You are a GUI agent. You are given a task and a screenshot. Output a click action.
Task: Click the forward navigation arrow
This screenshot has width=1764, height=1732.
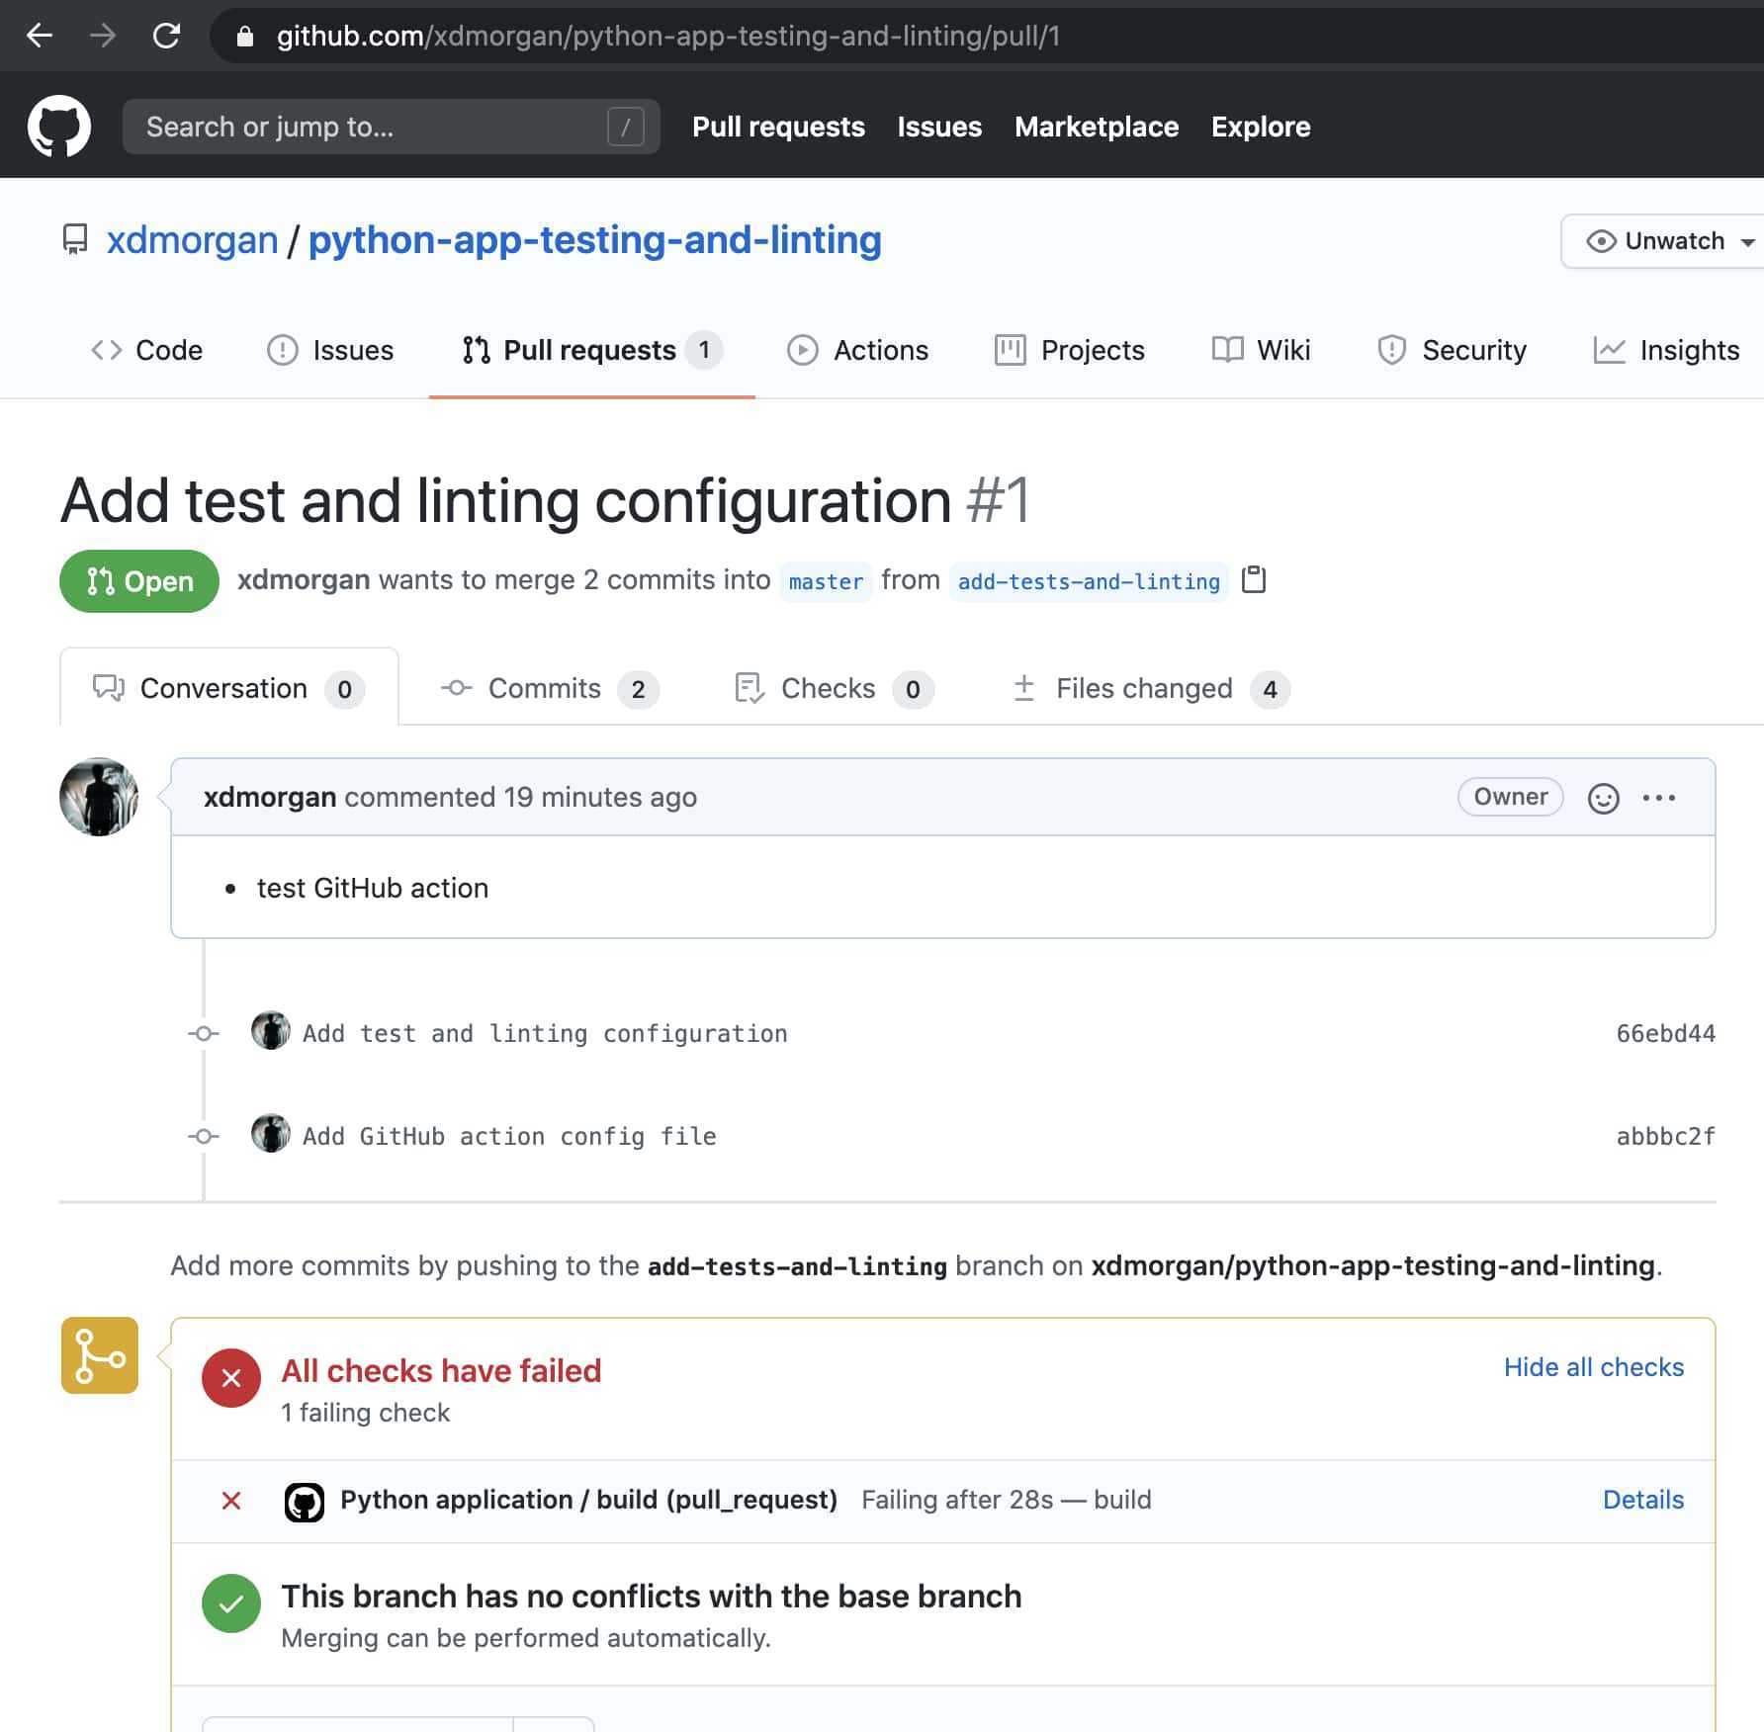[x=102, y=36]
